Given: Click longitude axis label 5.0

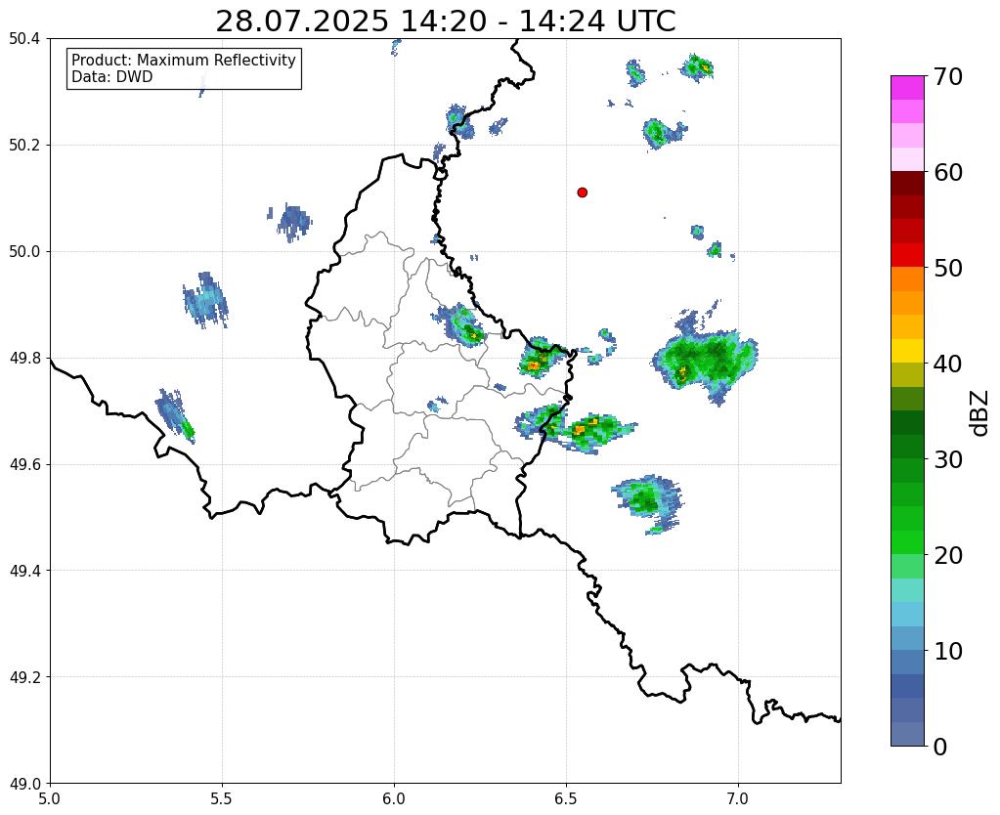Looking at the screenshot, I should point(50,798).
